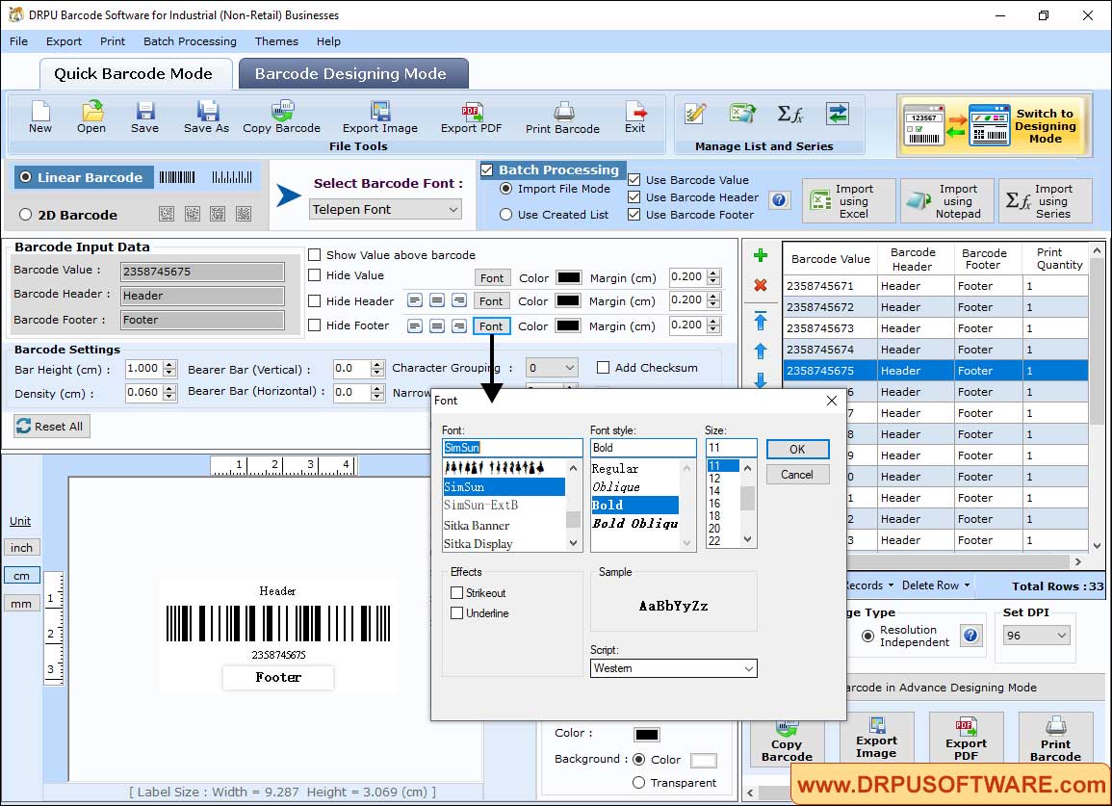The height and width of the screenshot is (806, 1112).
Task: Click the Exit icon
Action: coord(634,117)
